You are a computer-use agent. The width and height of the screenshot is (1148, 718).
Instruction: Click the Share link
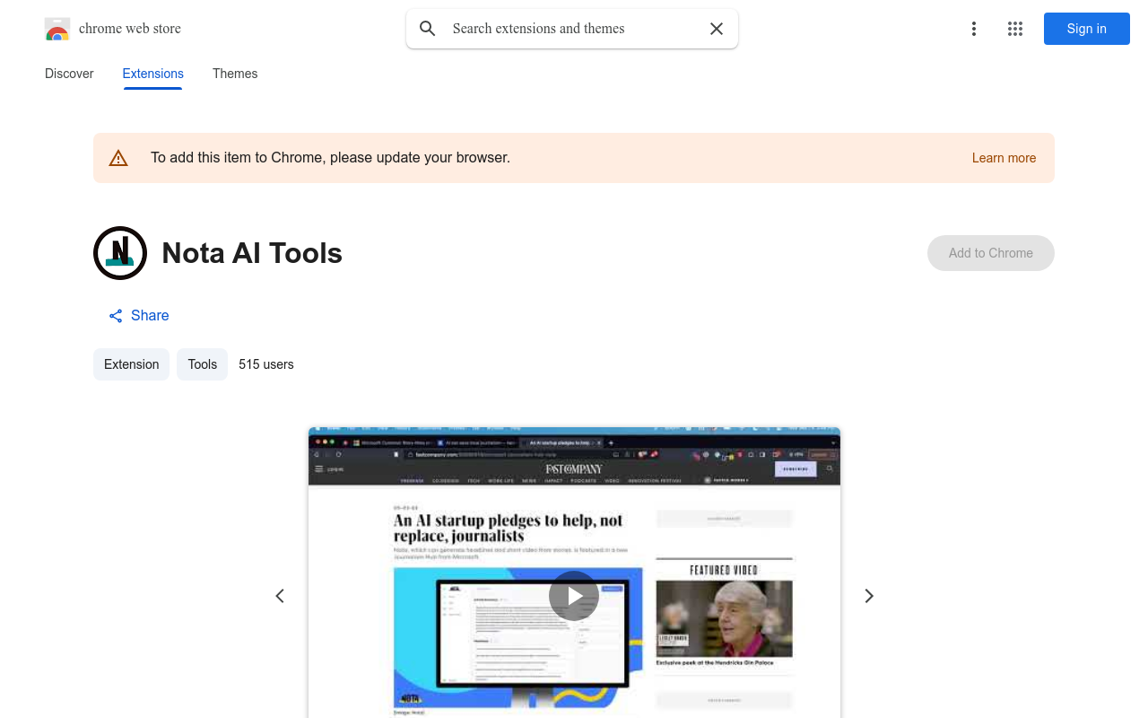tap(139, 316)
